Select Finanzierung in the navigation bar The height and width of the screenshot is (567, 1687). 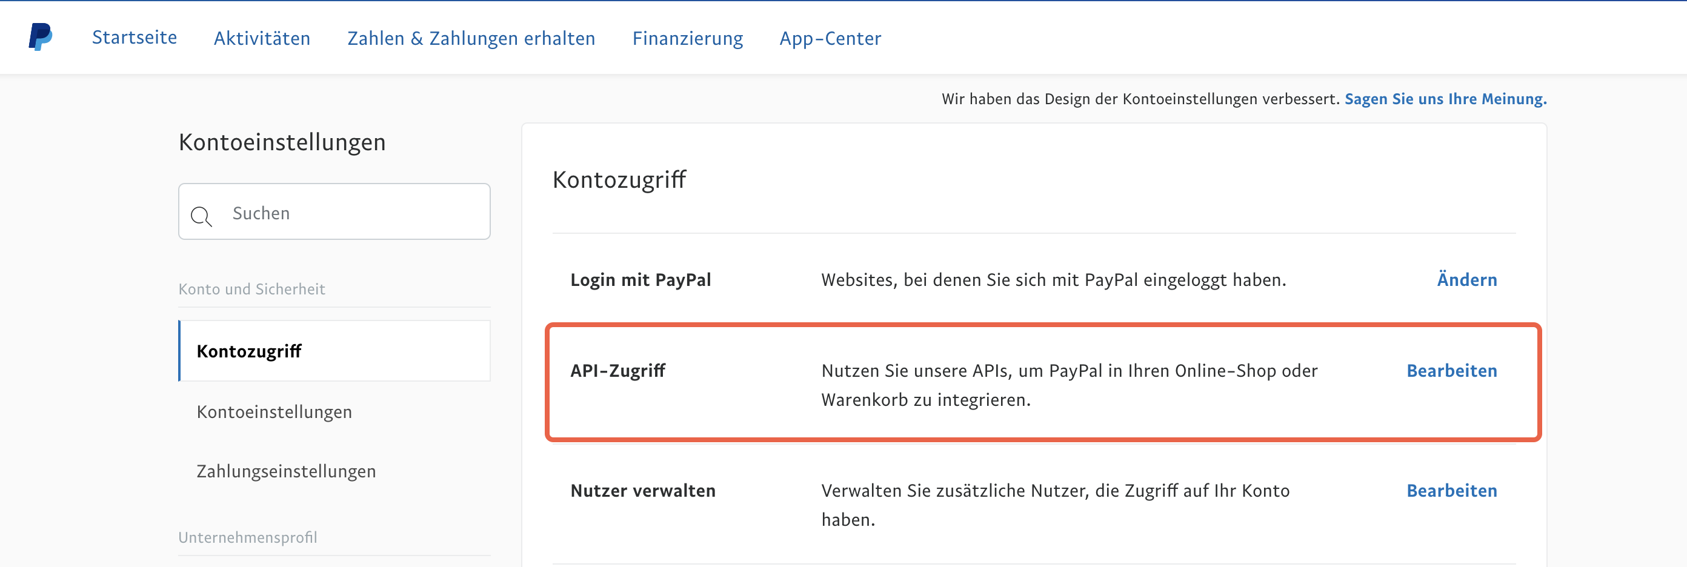688,38
